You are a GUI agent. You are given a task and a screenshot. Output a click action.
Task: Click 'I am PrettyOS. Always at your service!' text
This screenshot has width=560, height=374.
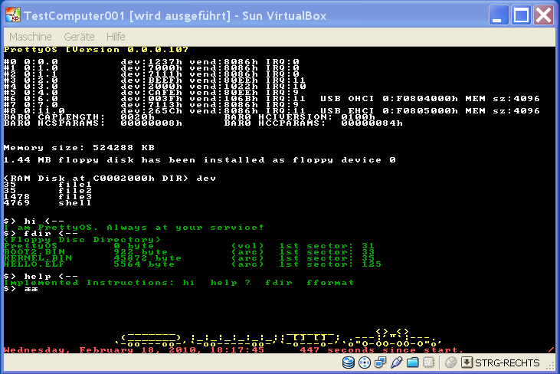[133, 228]
